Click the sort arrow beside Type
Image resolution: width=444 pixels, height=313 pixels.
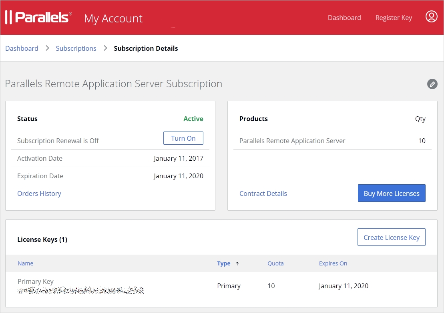point(237,263)
